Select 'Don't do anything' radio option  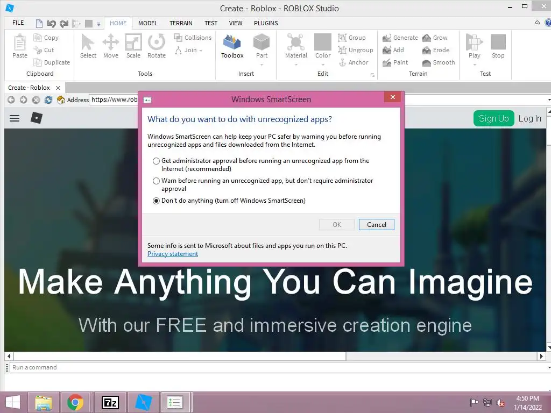[156, 201]
